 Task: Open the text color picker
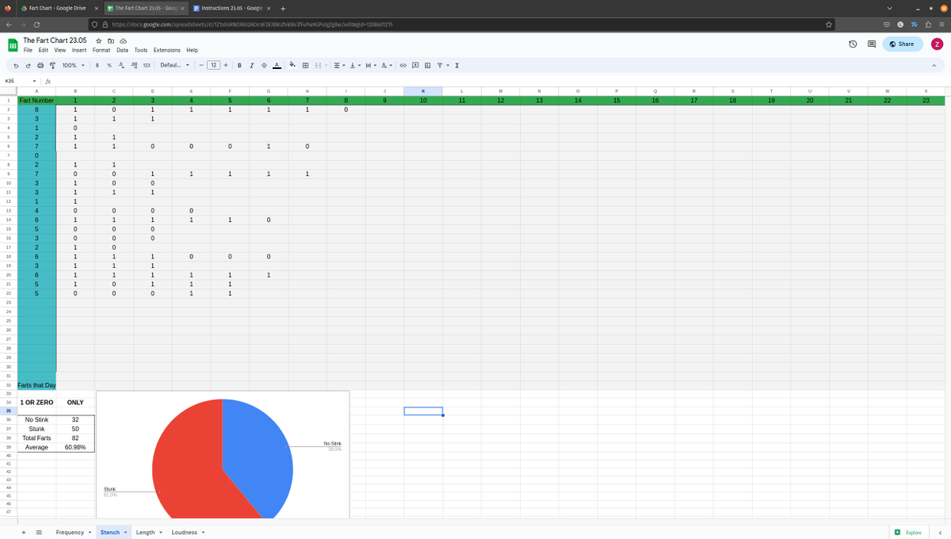pyautogui.click(x=277, y=65)
